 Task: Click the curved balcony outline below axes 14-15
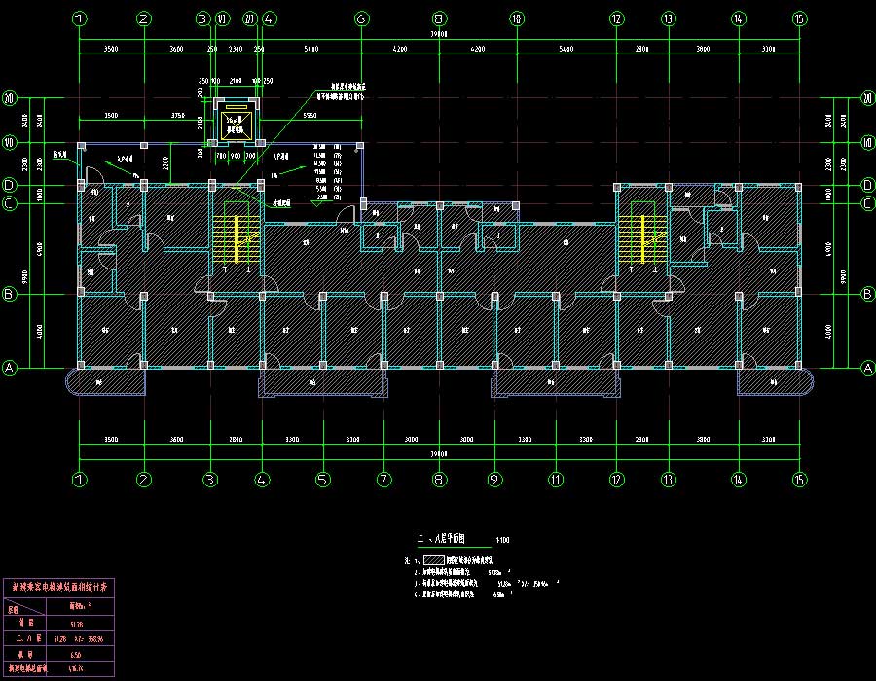click(x=776, y=381)
